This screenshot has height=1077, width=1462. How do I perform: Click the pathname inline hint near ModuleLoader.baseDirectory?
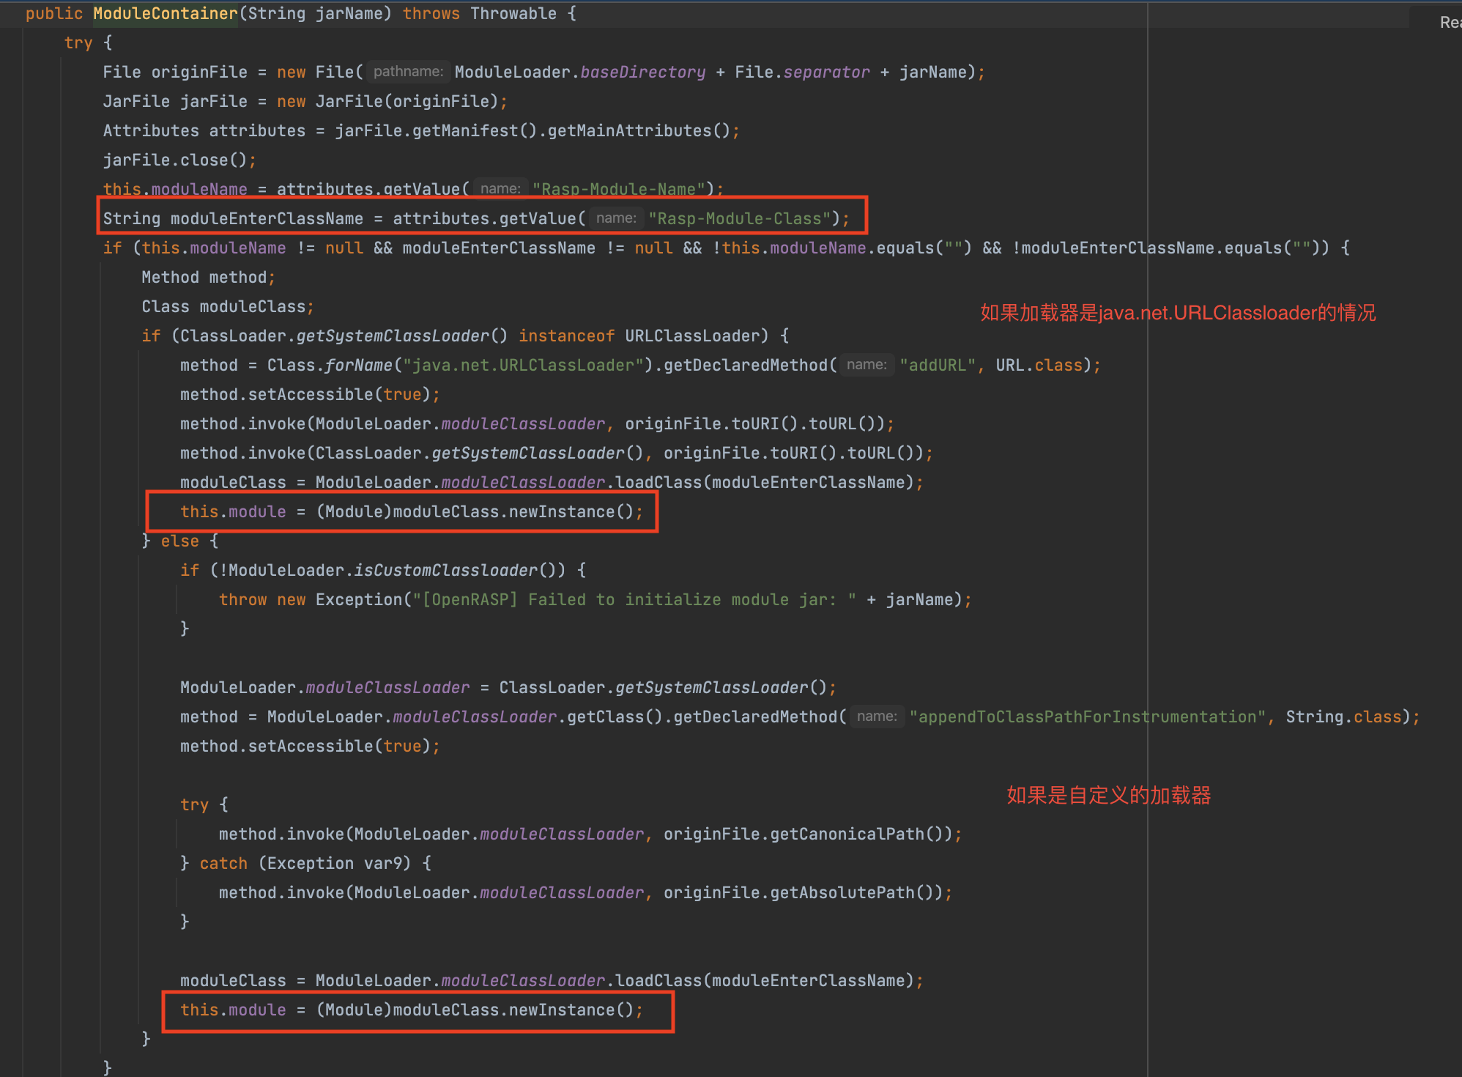click(x=408, y=72)
